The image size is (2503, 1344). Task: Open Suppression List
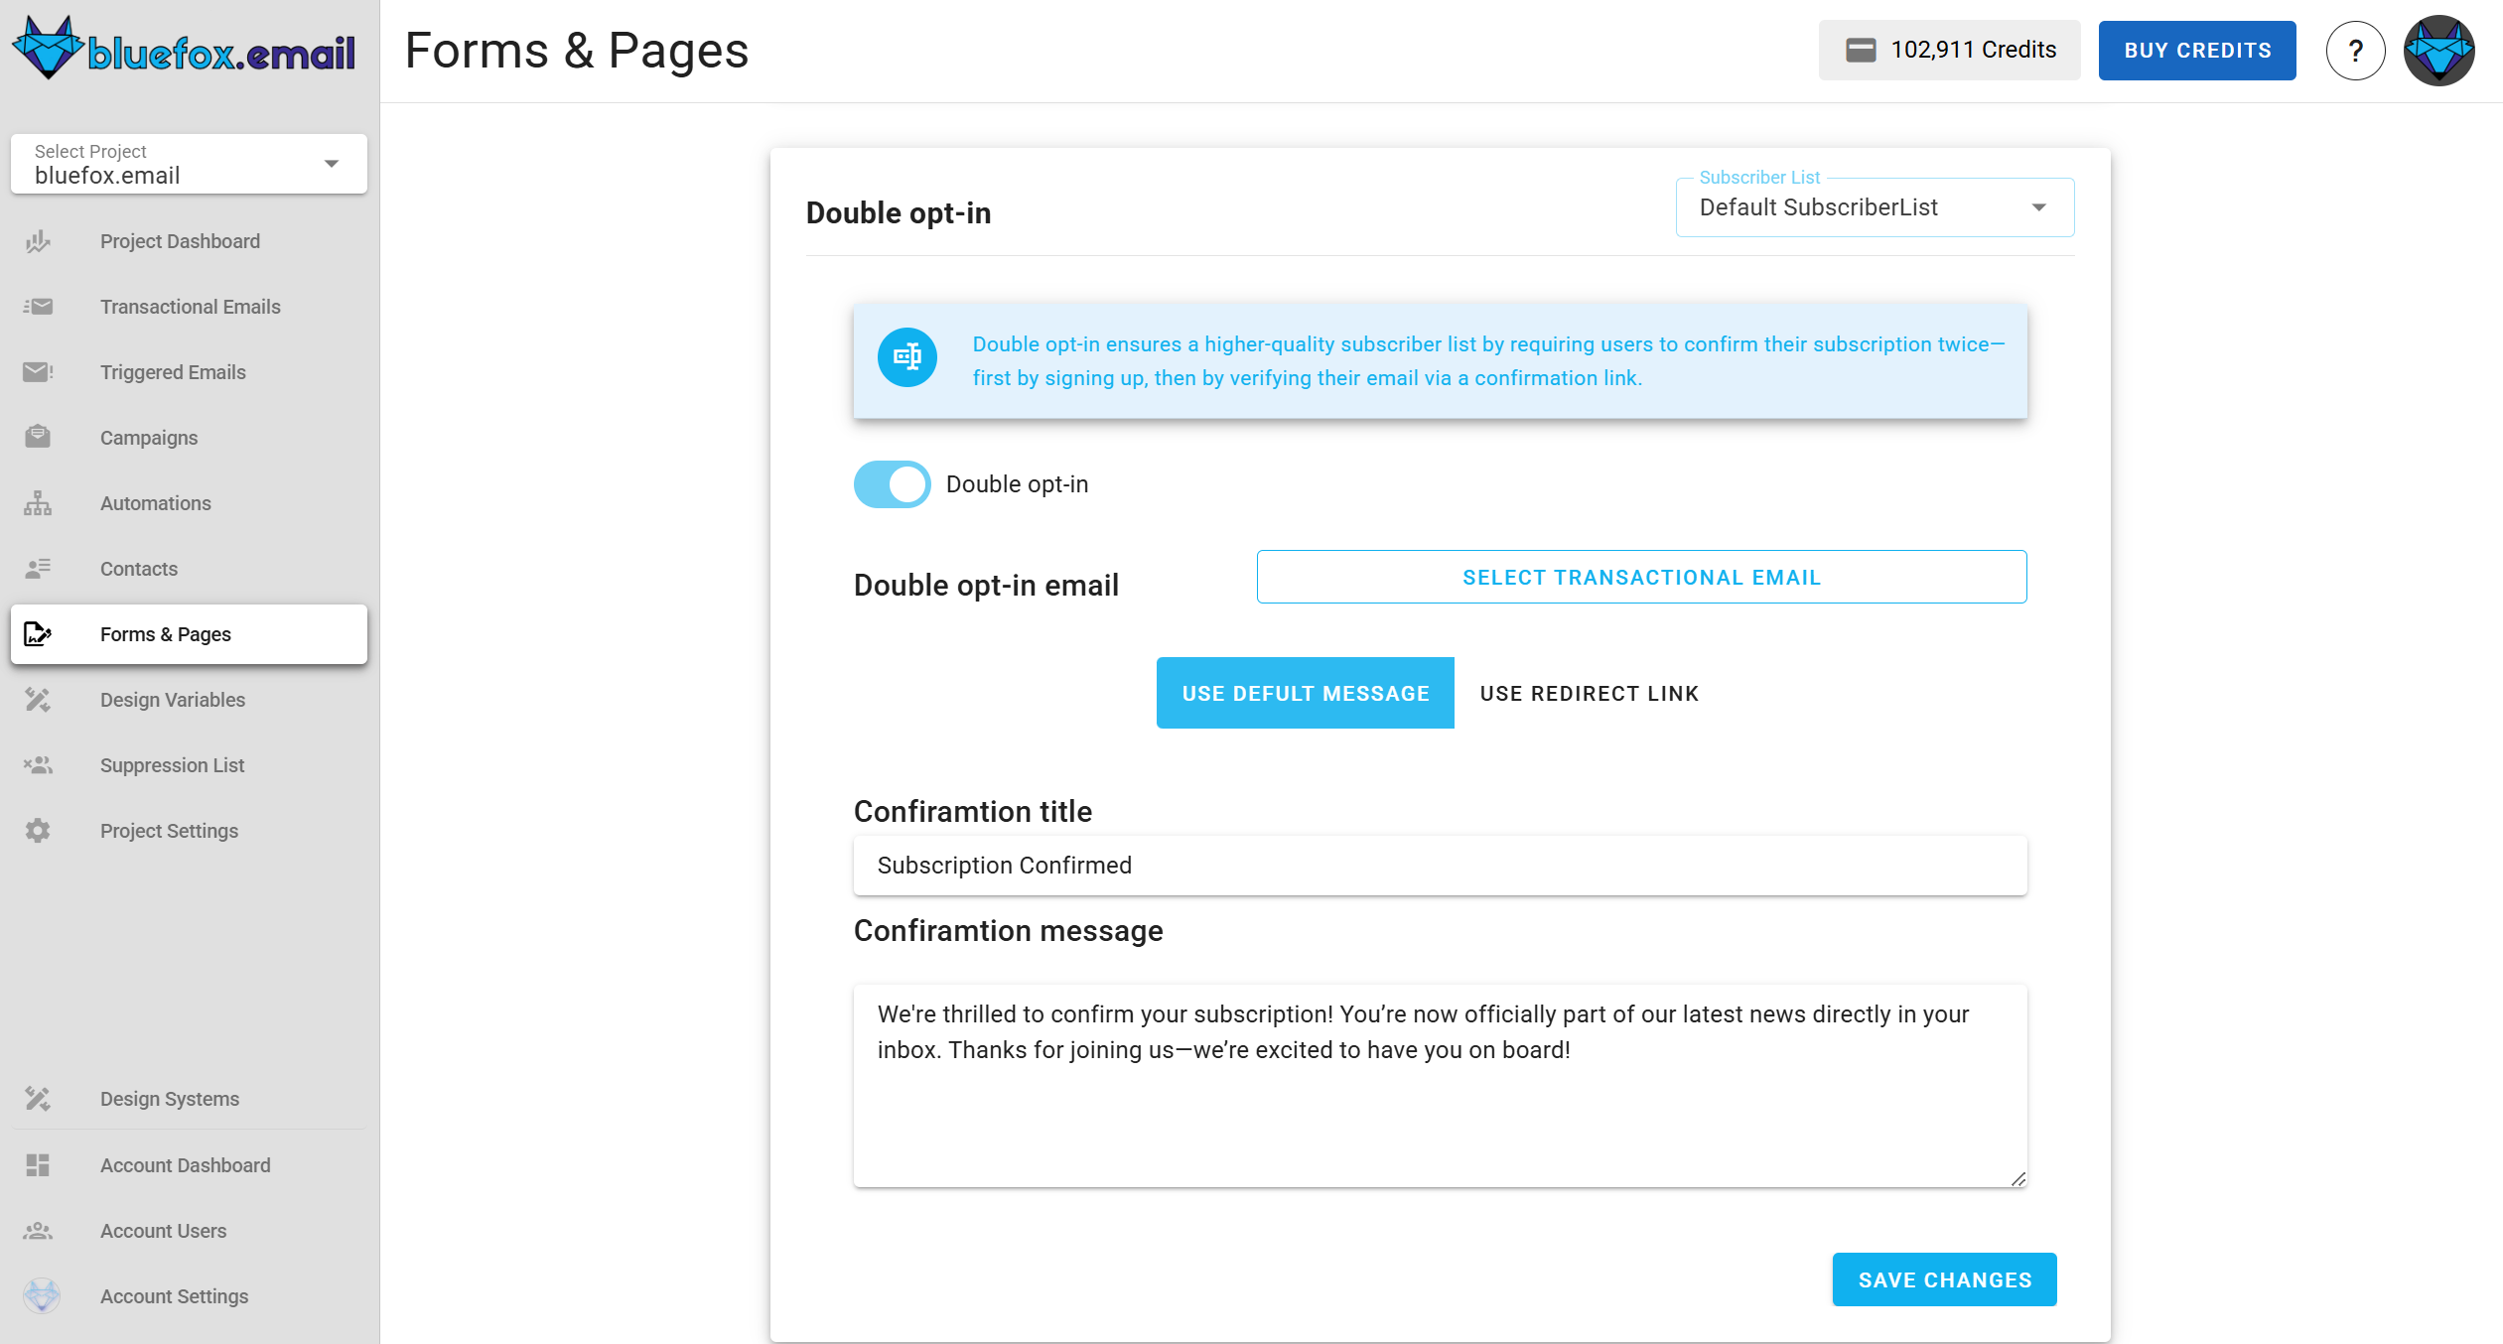pos(189,765)
